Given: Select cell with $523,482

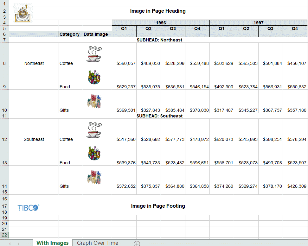Looking at the screenshot, I should click(x=173, y=154).
